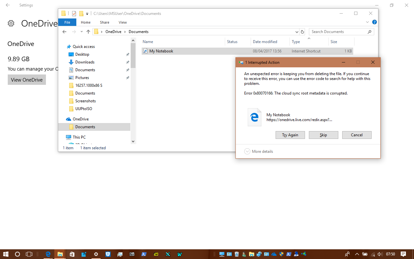The height and width of the screenshot is (259, 414).
Task: Click the Properties quick-access toolbar icon
Action: (74, 14)
